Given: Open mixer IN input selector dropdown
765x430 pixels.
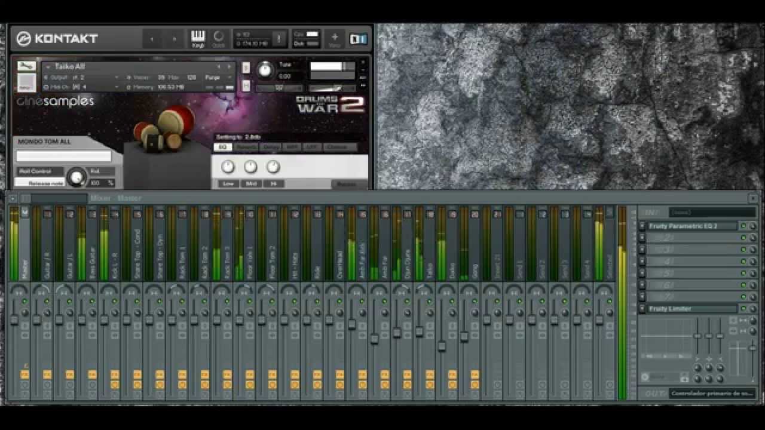Looking at the screenshot, I should pyautogui.click(x=712, y=212).
